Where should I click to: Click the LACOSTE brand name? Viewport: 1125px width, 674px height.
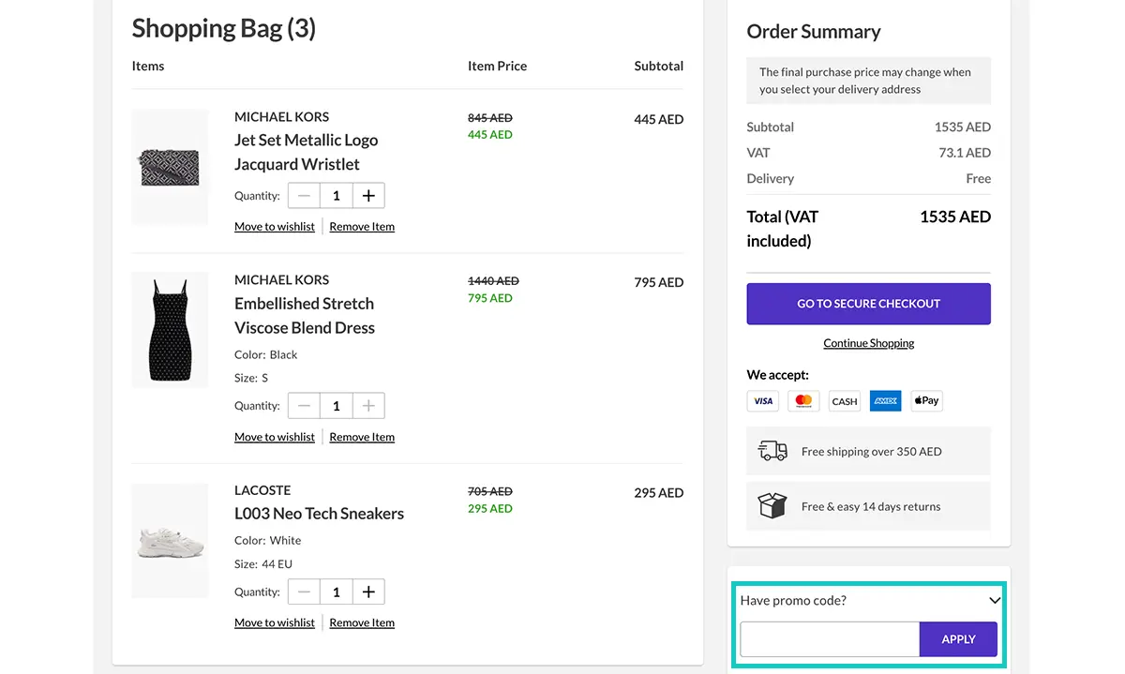262,490
